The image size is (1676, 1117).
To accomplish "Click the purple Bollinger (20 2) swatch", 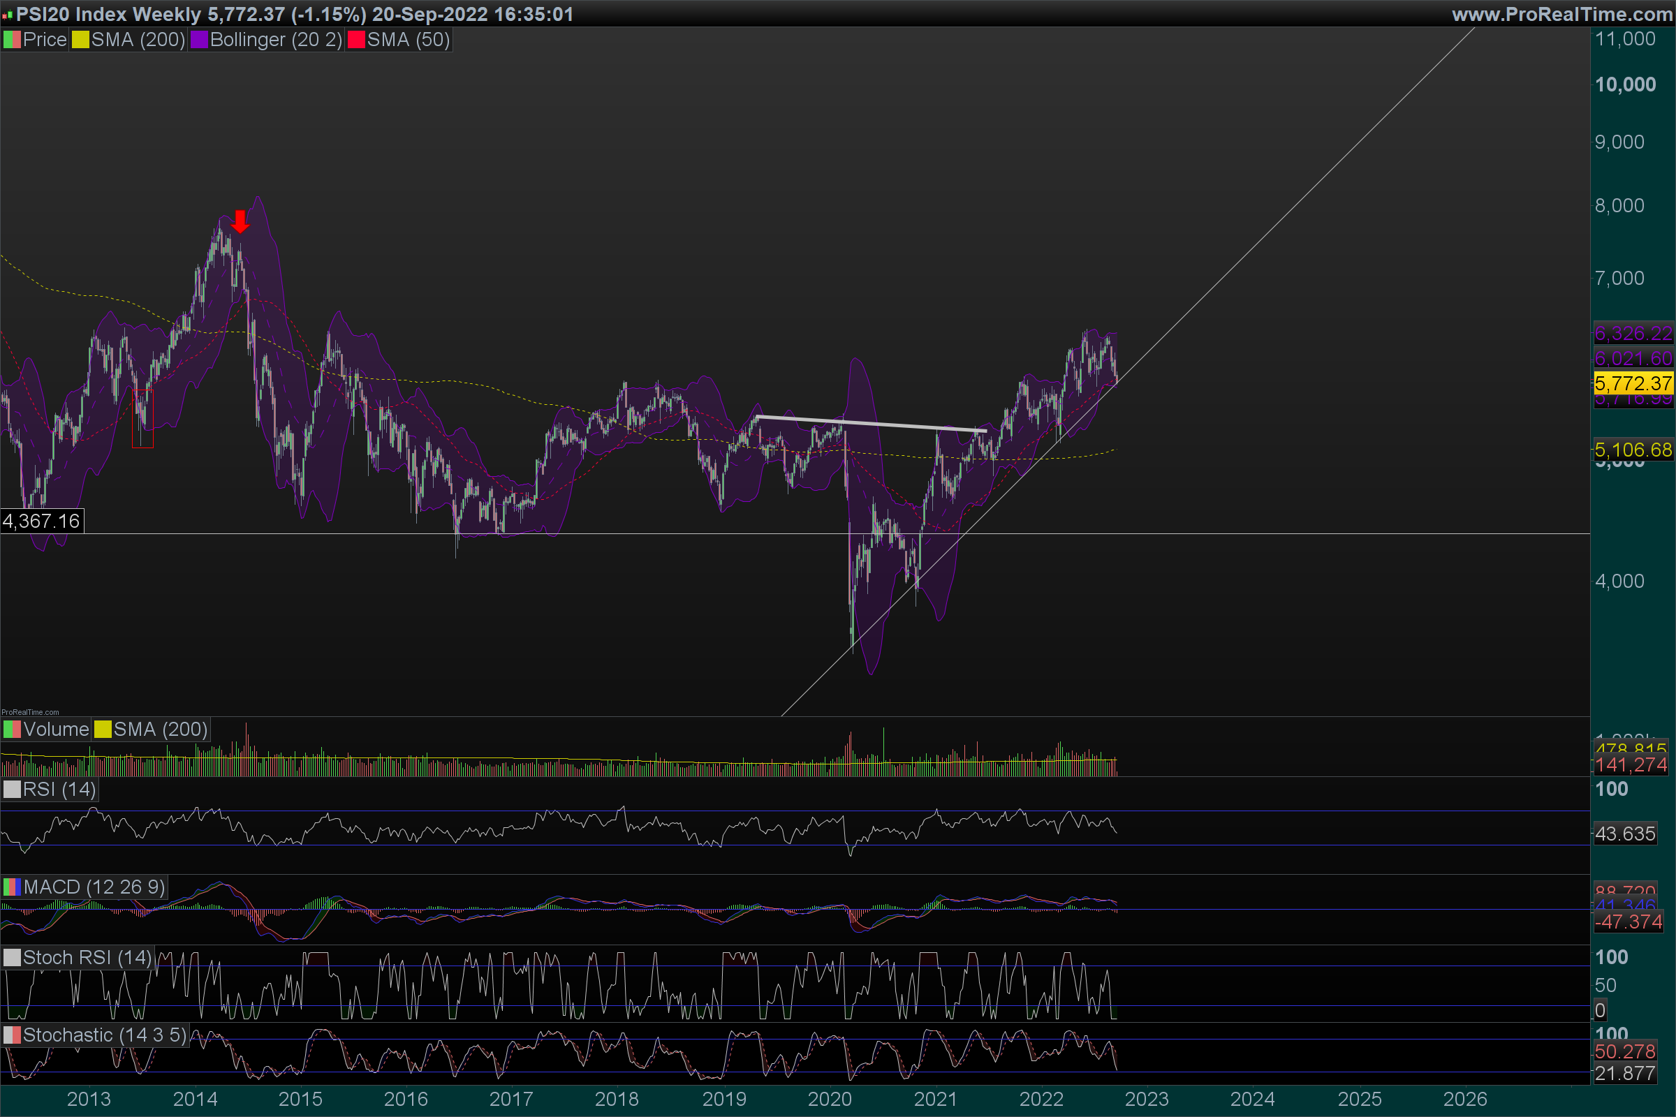I will [199, 40].
